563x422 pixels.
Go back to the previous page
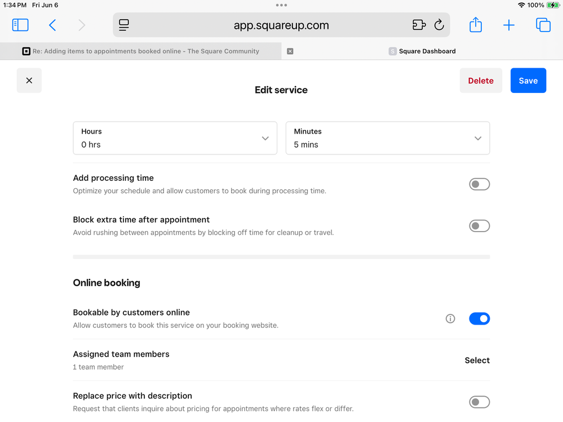(52, 25)
